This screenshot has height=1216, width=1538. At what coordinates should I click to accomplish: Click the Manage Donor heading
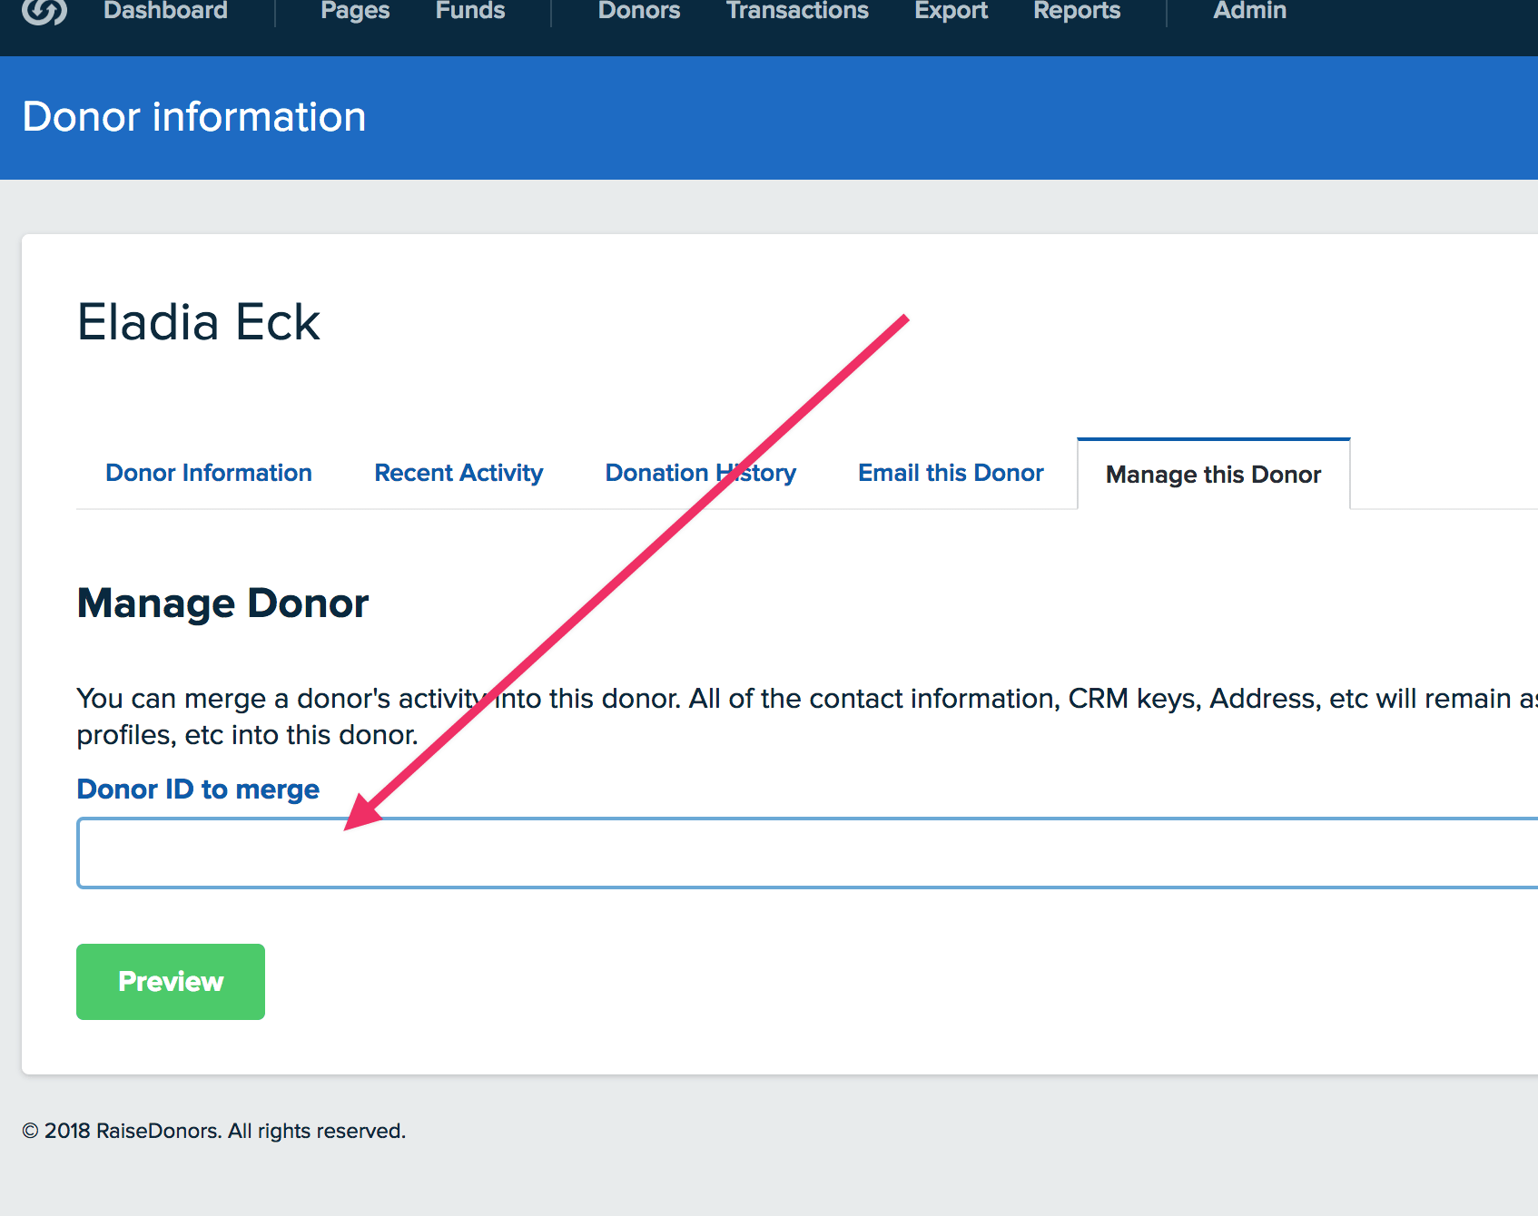pyautogui.click(x=222, y=603)
